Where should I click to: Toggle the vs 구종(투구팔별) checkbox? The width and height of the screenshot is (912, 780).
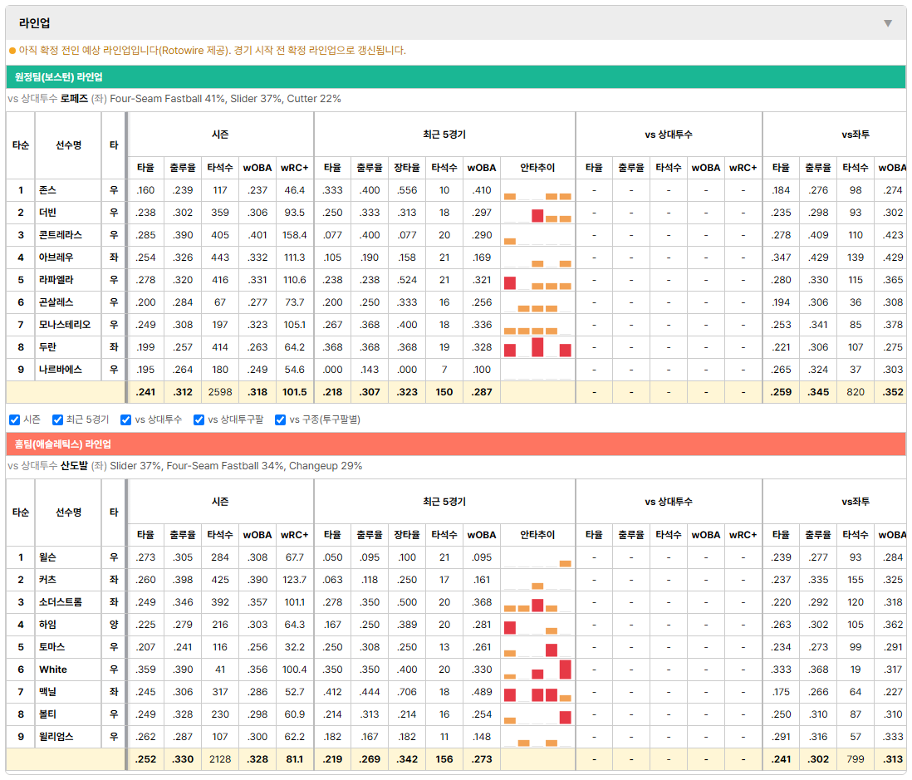pos(281,420)
